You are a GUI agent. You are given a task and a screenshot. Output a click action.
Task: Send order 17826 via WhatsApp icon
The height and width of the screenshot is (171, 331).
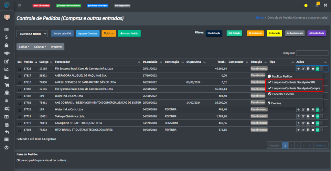coord(317,69)
